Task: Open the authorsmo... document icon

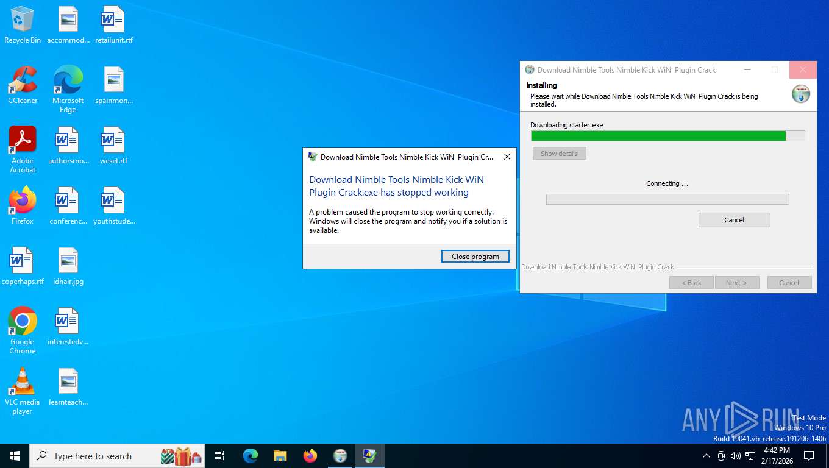Action: tap(68, 146)
